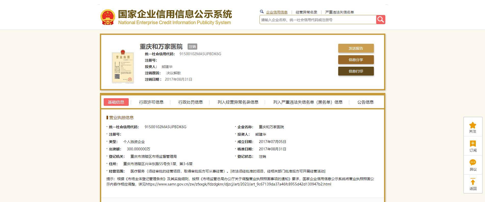This screenshot has width=485, height=202.
Task: Click the 个人独资企业 type value
Action: (x=134, y=142)
